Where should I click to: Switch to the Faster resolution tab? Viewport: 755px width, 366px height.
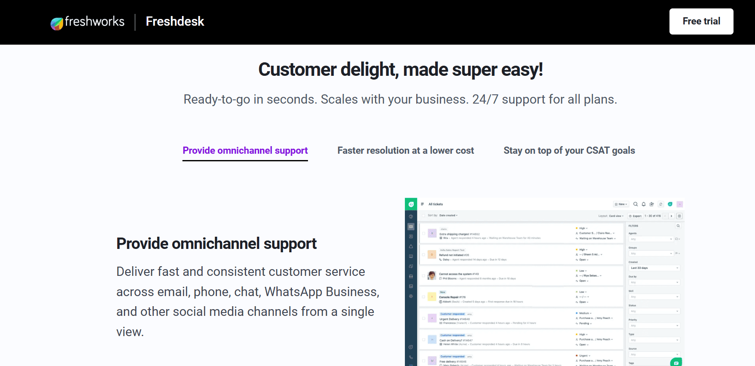pos(406,150)
